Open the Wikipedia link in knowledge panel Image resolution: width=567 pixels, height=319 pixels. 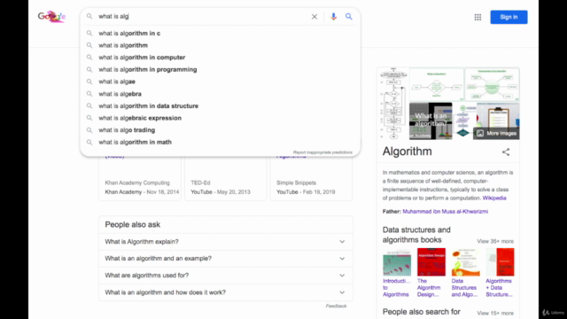point(494,198)
